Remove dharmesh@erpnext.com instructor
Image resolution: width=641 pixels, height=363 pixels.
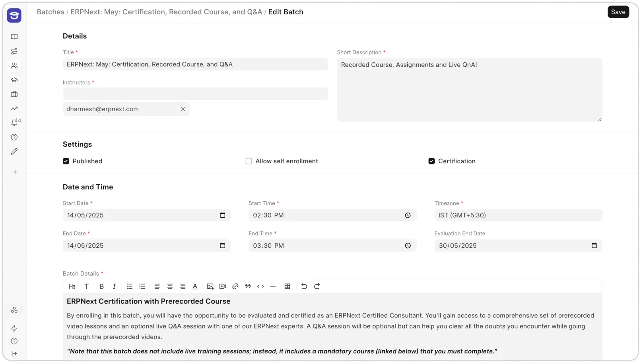pyautogui.click(x=183, y=109)
